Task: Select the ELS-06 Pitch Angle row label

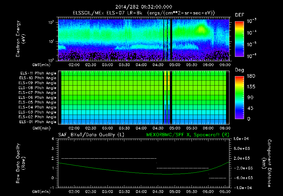Action: (37, 98)
